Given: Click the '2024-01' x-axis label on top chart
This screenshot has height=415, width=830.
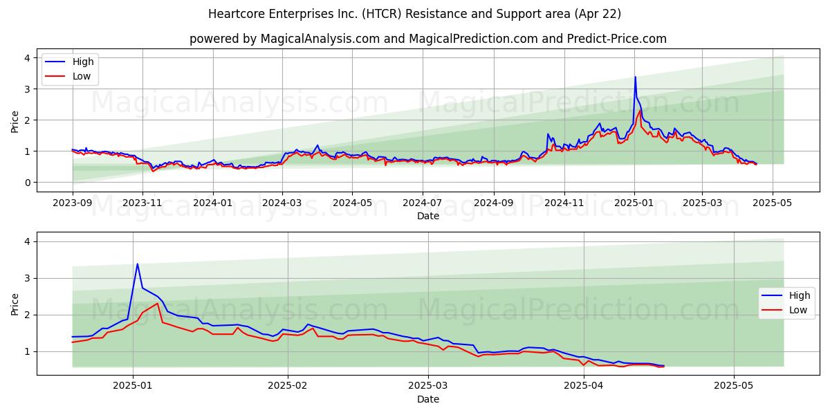Looking at the screenshot, I should 212,204.
